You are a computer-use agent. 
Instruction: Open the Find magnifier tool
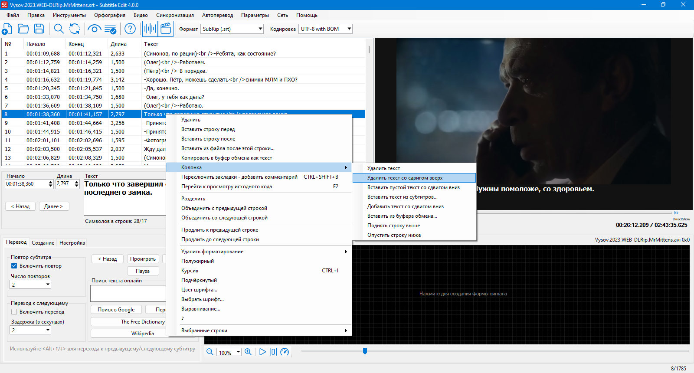(x=59, y=29)
